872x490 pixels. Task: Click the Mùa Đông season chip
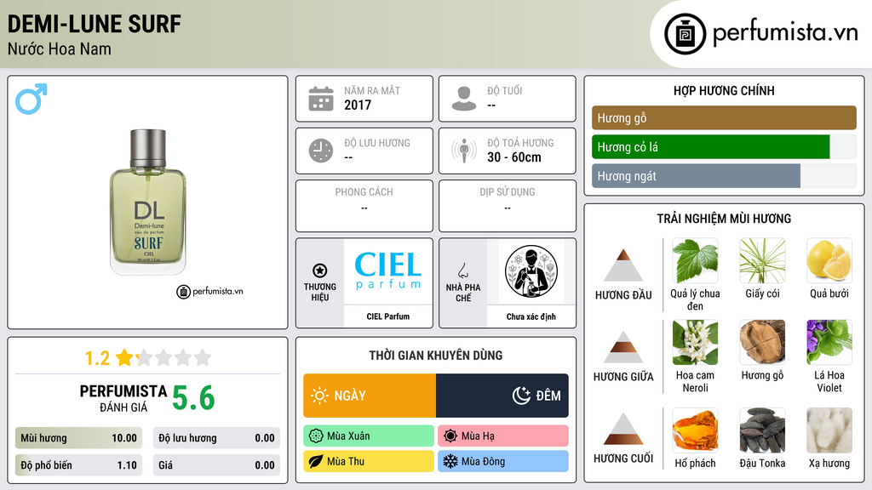click(x=503, y=461)
